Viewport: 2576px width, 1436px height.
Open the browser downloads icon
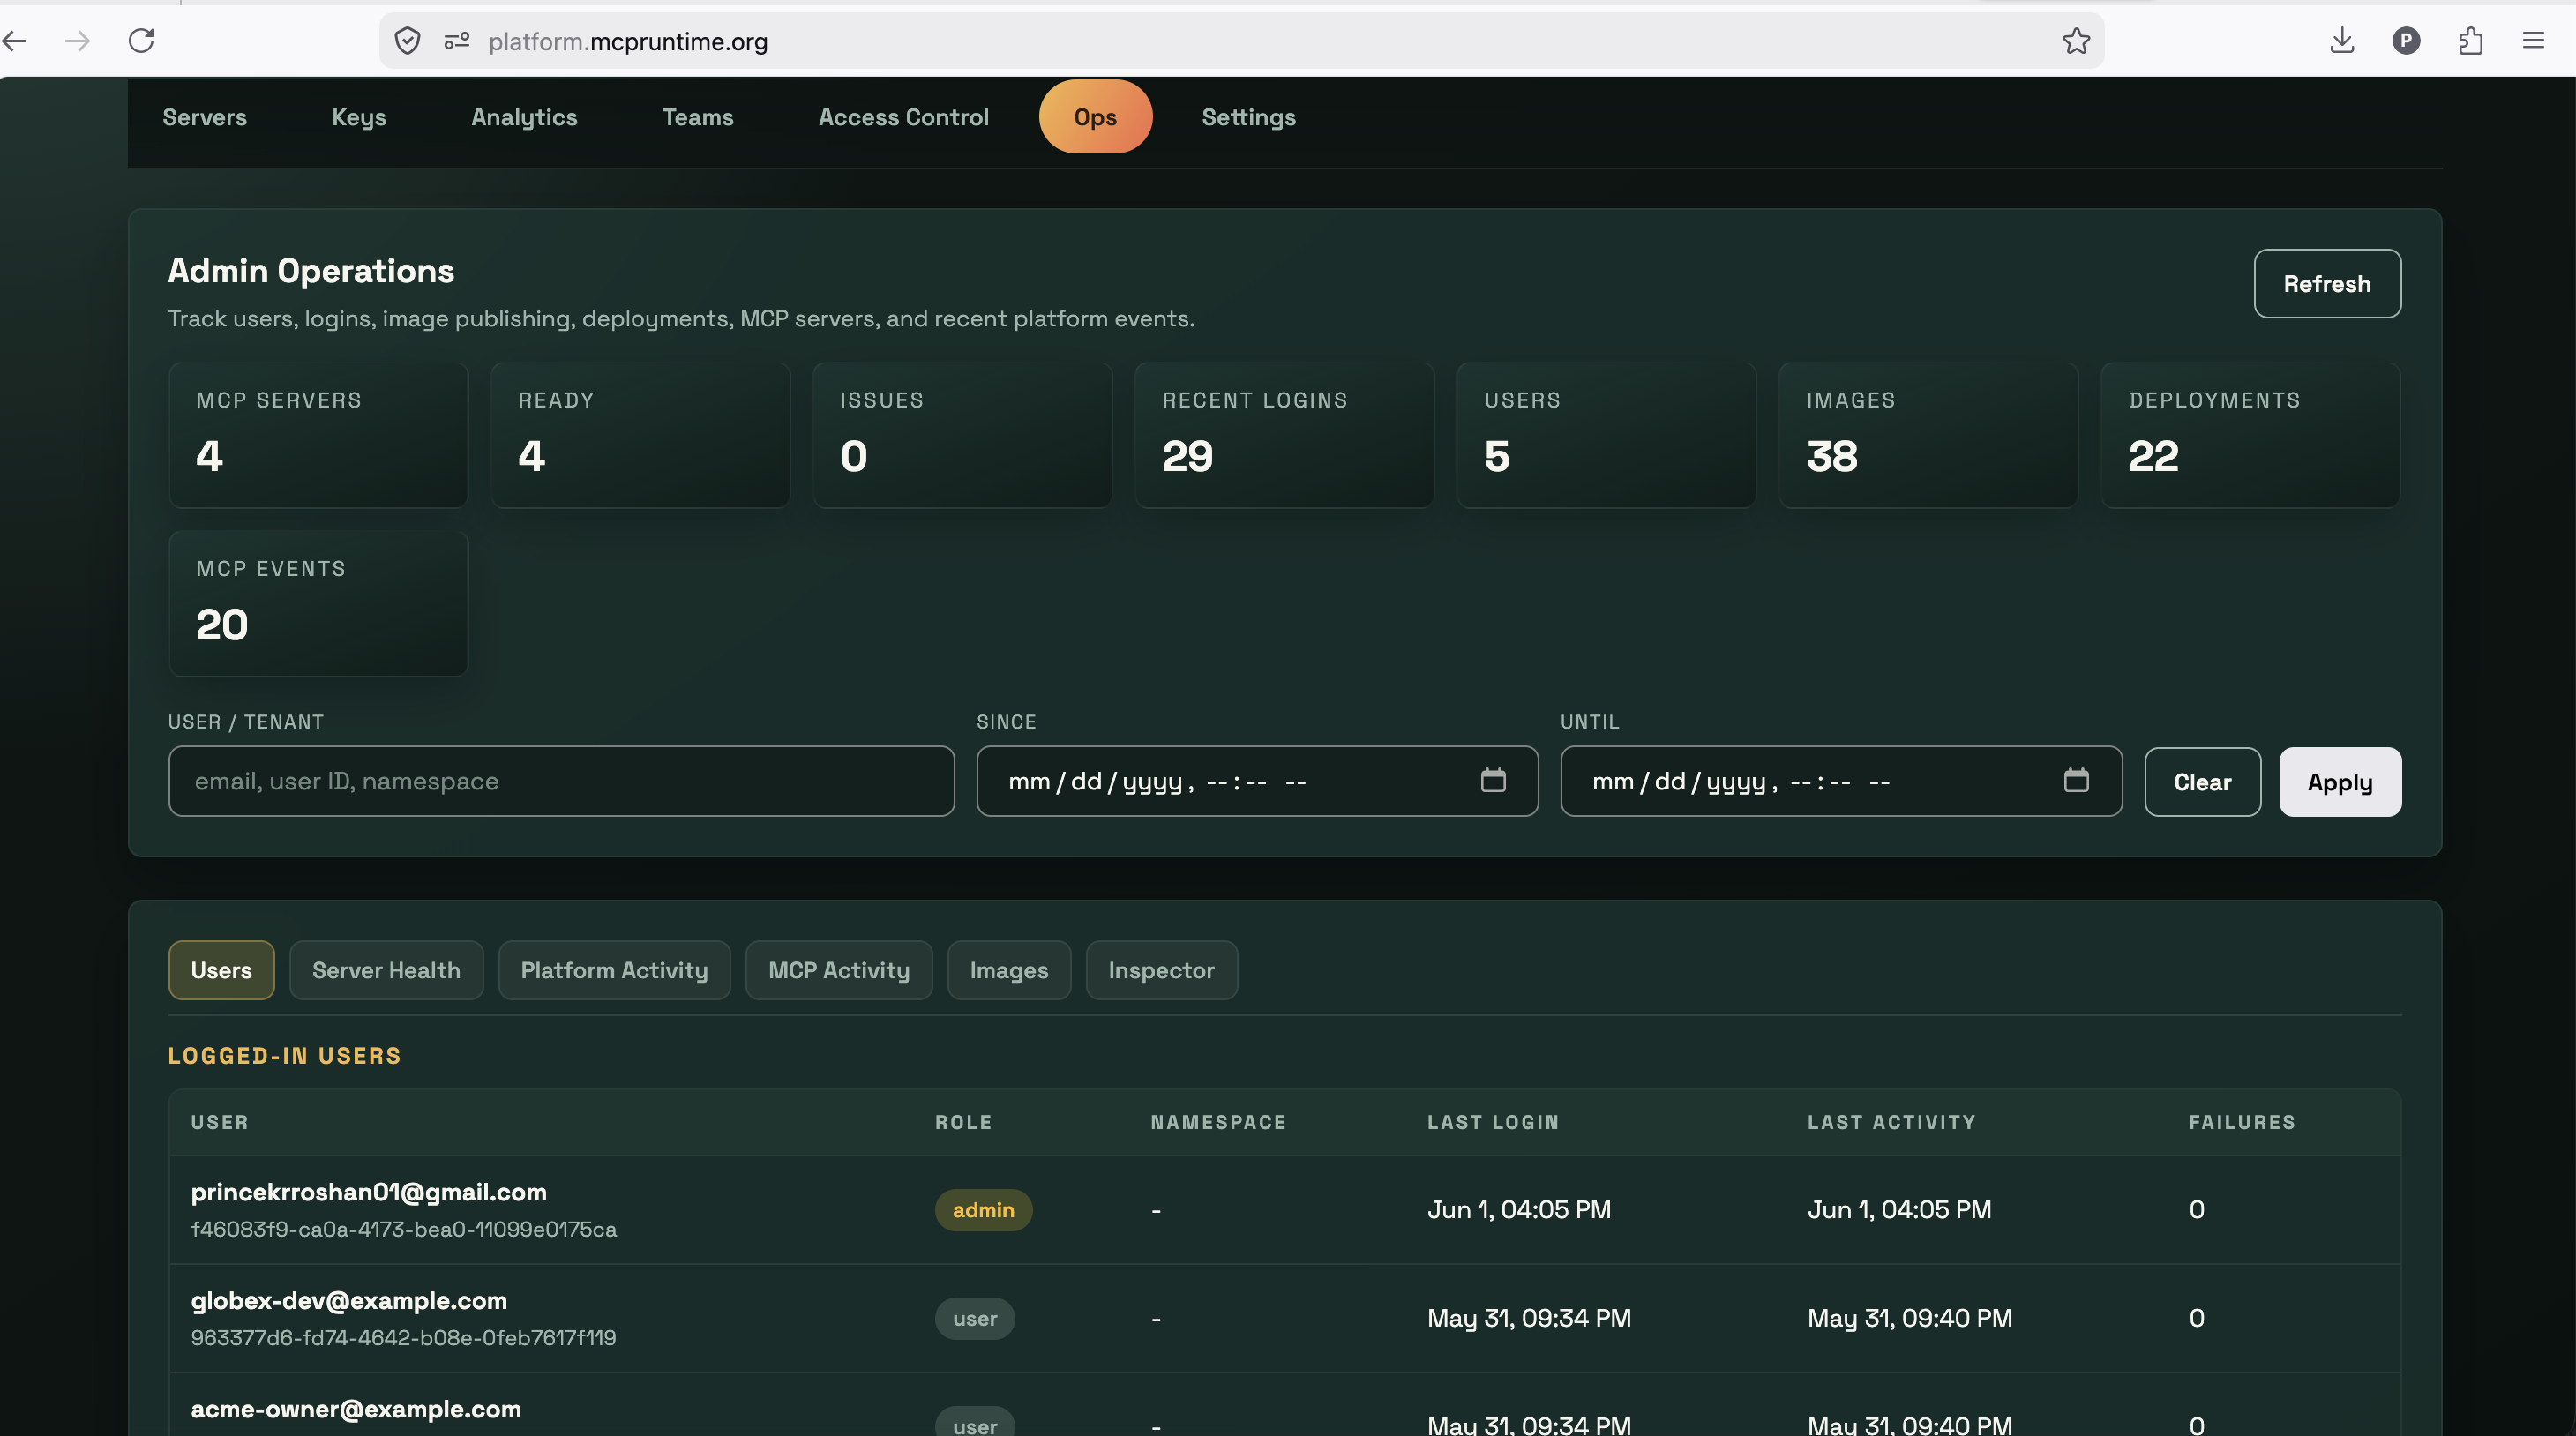click(2342, 41)
